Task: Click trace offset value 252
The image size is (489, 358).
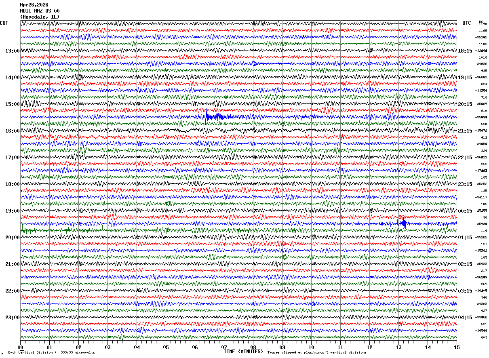Action: coord(484,164)
